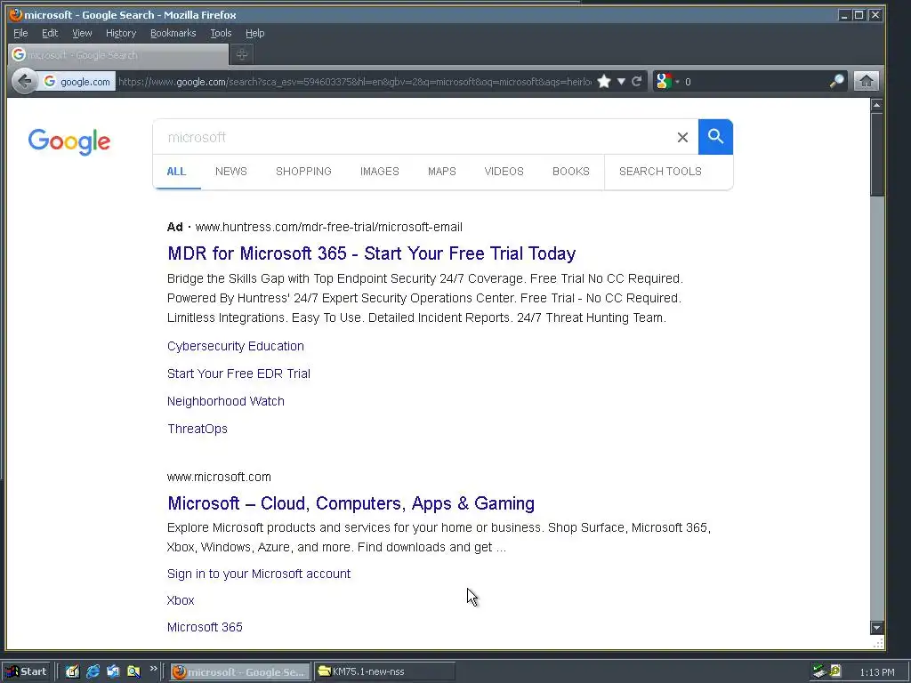Viewport: 911px width, 683px height.
Task: Click the 1:13 PM taskbar clock
Action: (x=876, y=672)
